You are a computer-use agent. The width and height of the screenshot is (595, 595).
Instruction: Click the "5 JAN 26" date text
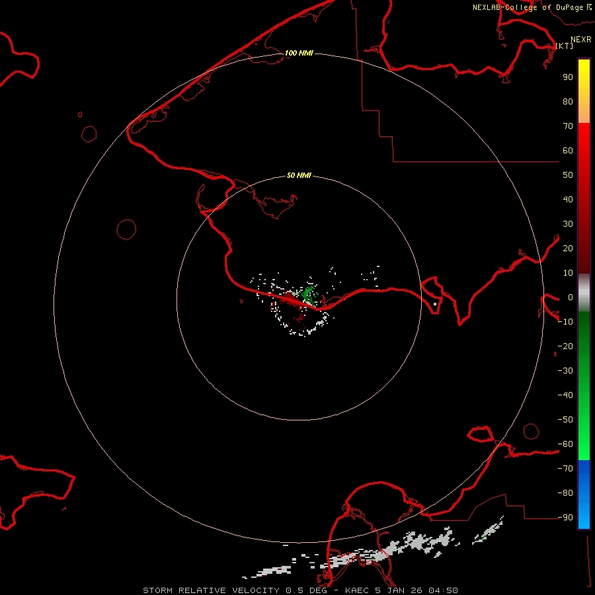[x=399, y=590]
